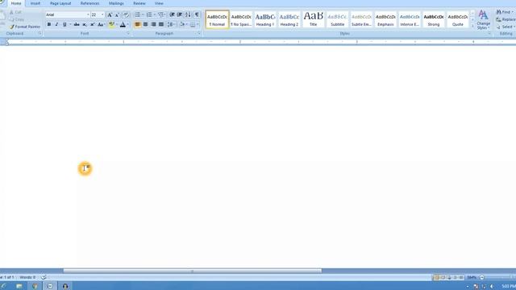
Task: Select Align Text Left
Action: (138, 24)
